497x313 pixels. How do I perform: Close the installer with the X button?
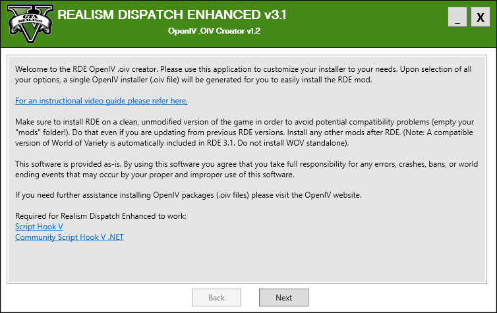point(479,18)
